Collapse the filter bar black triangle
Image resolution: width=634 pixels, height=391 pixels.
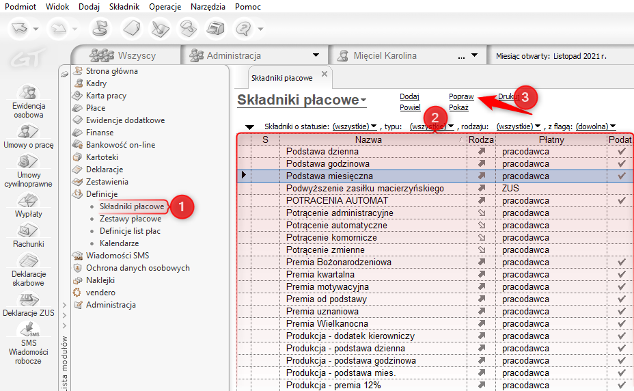pos(249,127)
